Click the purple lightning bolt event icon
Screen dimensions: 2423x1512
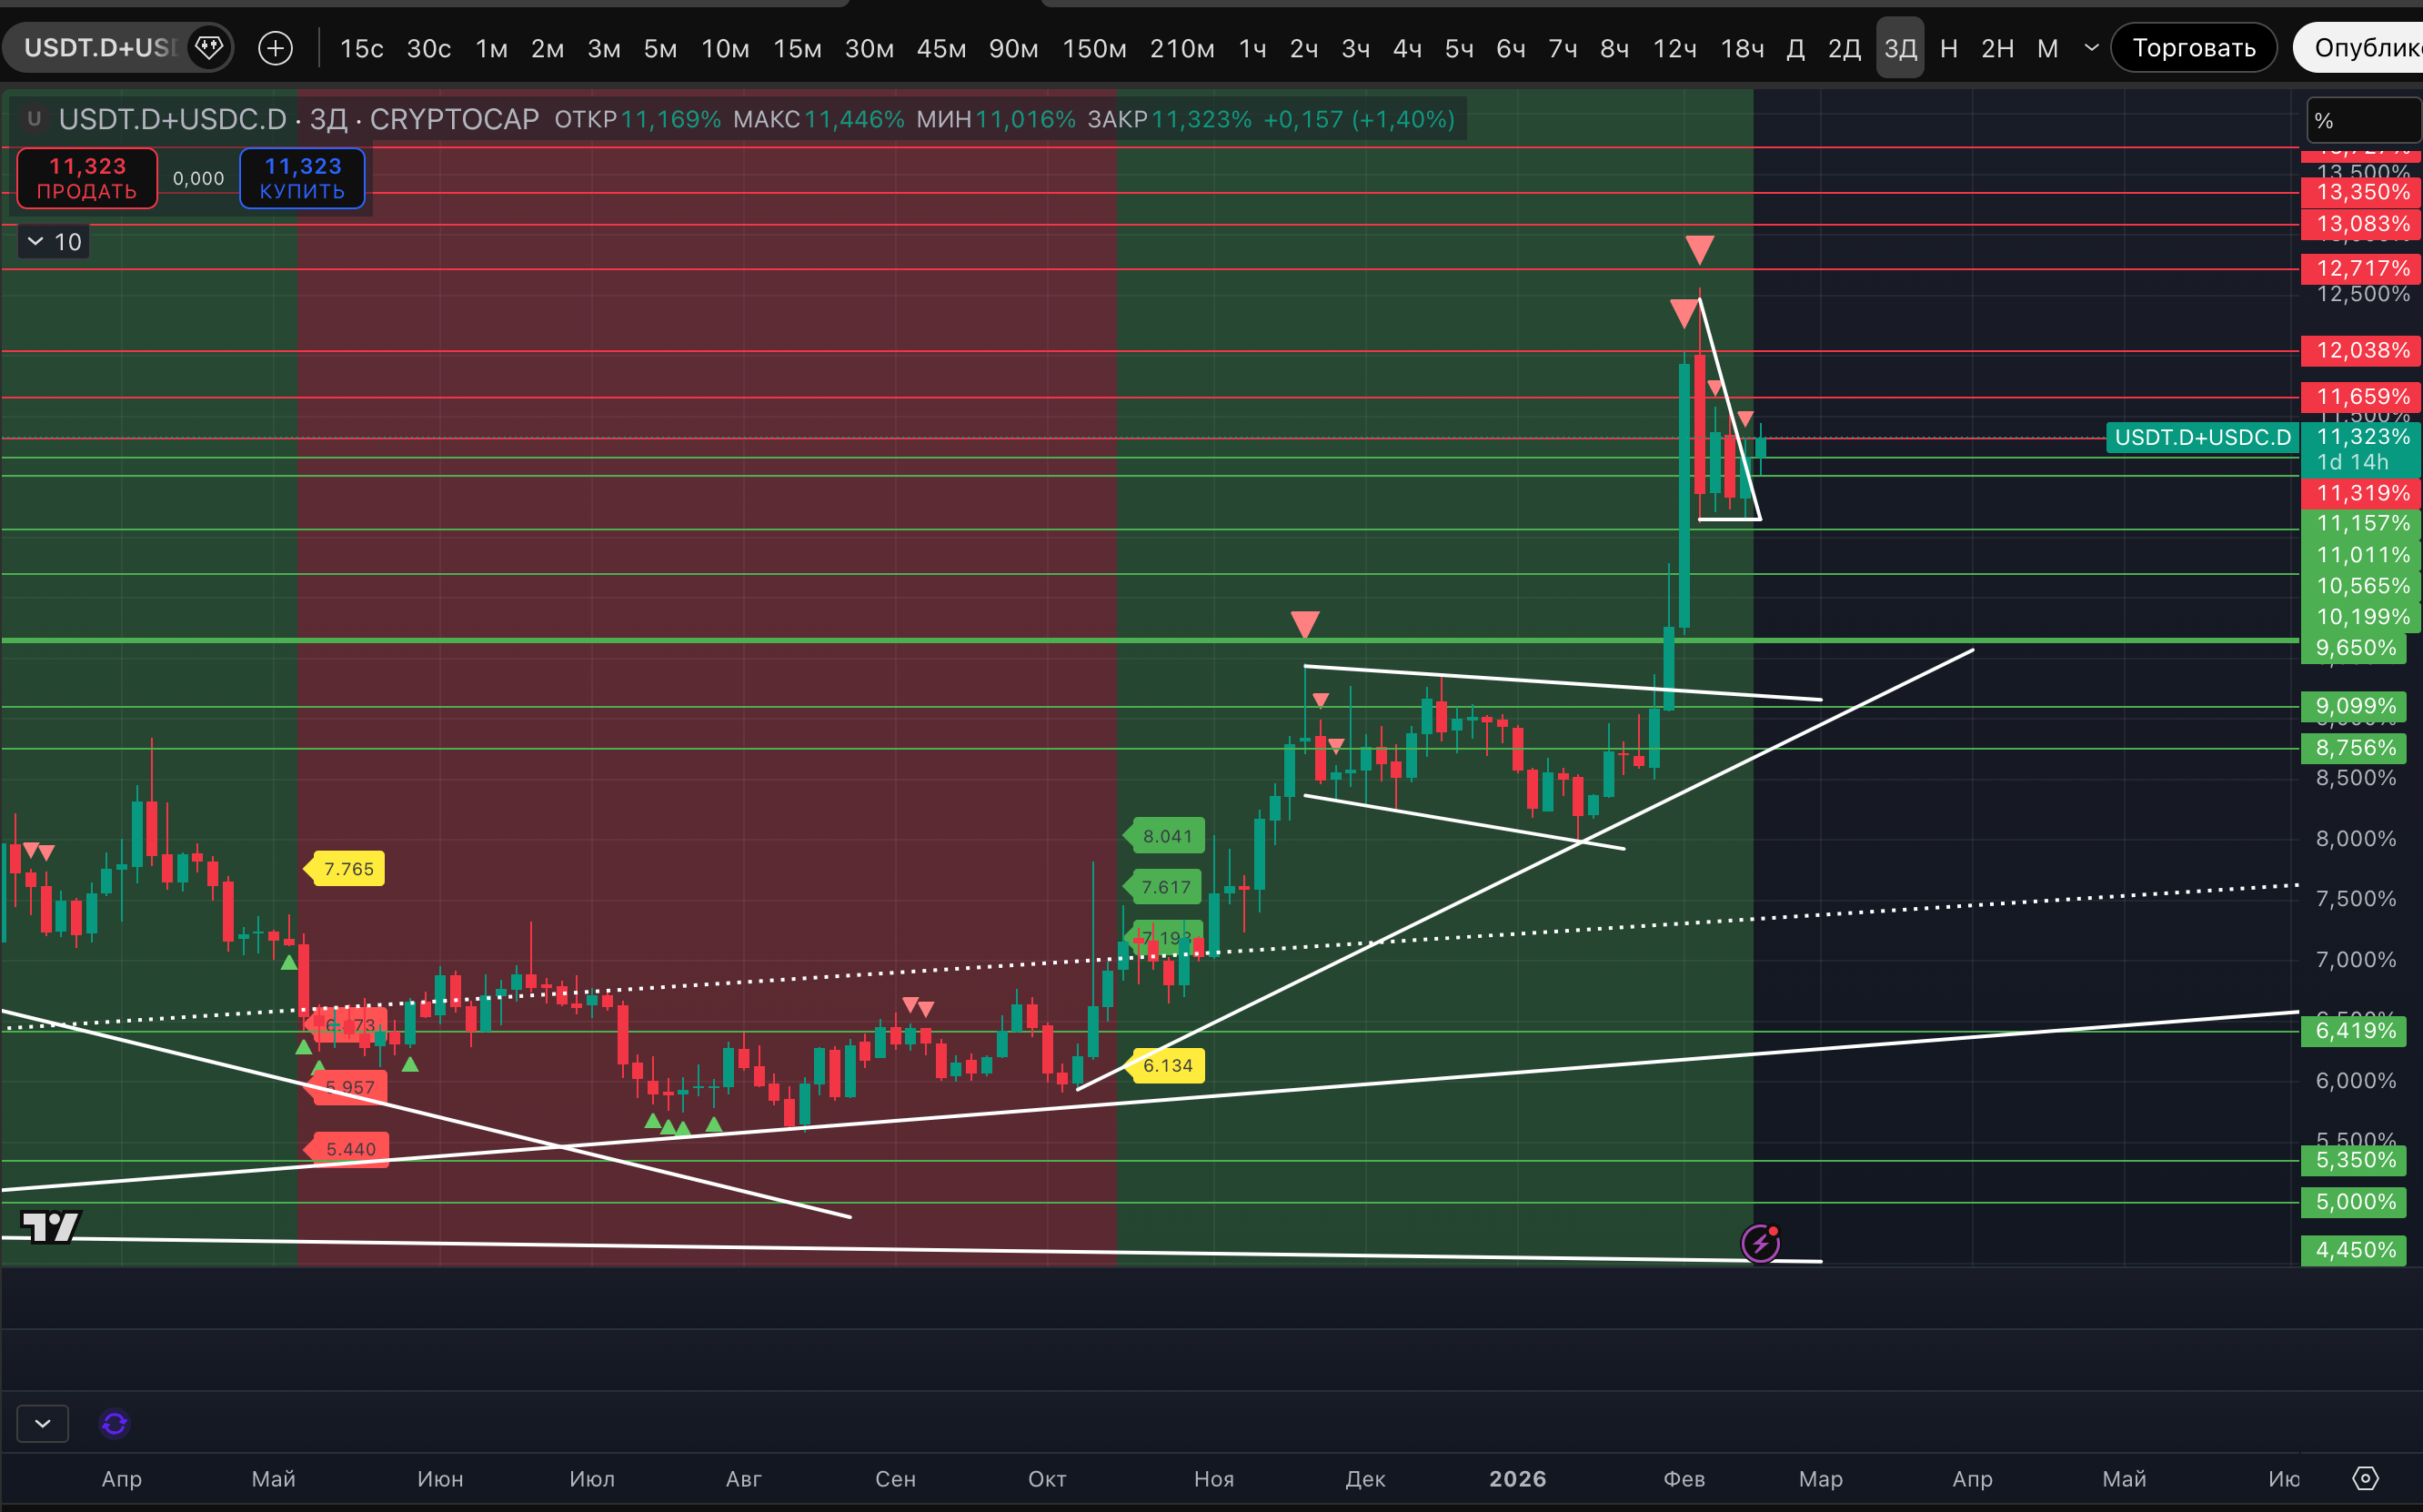pyautogui.click(x=1760, y=1243)
